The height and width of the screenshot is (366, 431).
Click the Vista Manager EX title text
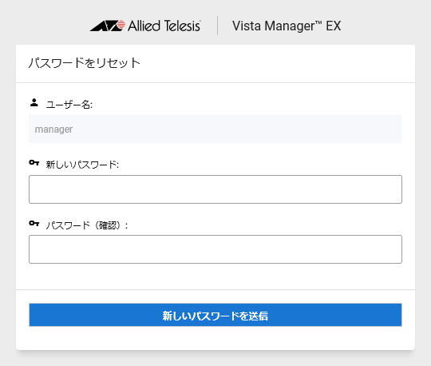tap(287, 26)
